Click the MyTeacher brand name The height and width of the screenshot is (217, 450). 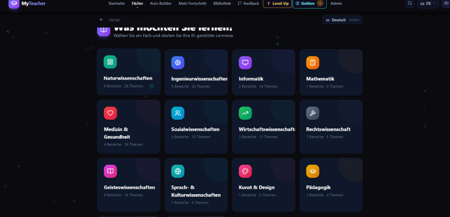point(33,4)
